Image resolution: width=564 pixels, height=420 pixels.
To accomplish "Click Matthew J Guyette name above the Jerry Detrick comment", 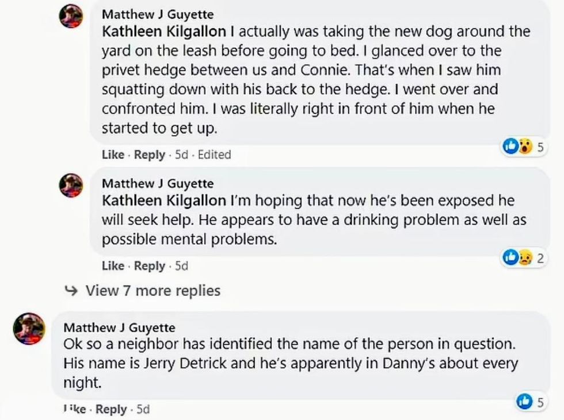I will coord(119,327).
